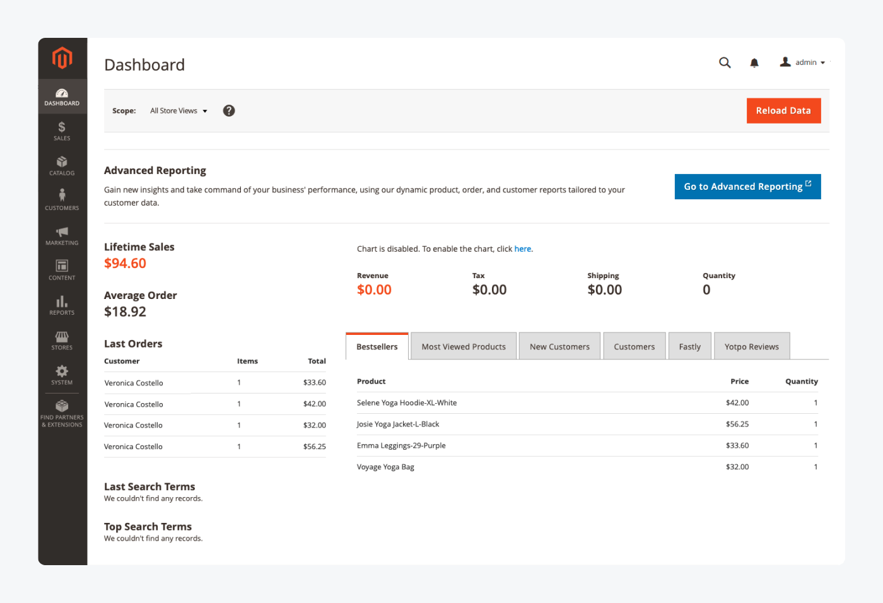This screenshot has width=883, height=603.
Task: Click the search magnifier icon
Action: 725,62
